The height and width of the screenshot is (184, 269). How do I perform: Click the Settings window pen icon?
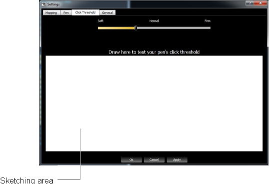pos(44,4)
